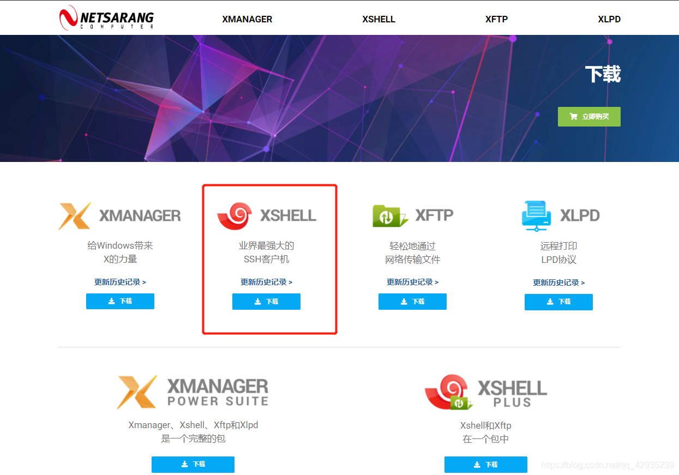Click the XSHELL PLUS title text
Viewport: 679px width, 475px height.
point(512,394)
